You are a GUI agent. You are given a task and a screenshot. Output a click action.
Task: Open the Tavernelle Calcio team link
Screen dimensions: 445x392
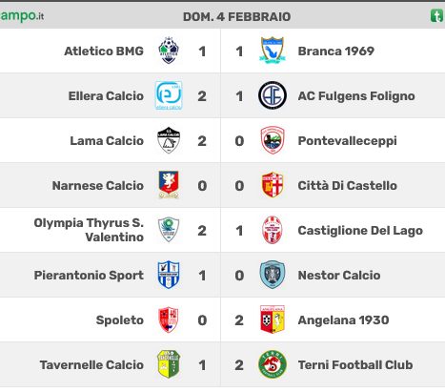click(x=91, y=365)
